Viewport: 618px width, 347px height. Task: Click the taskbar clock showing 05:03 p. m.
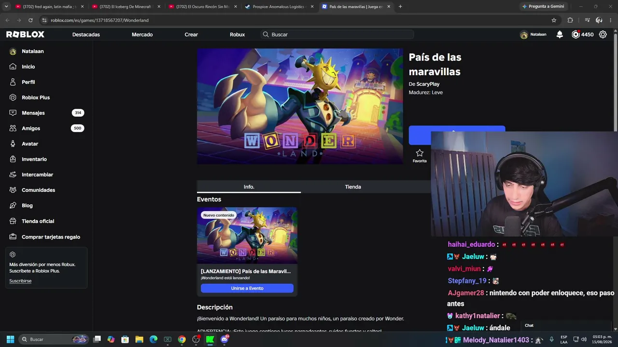(x=602, y=339)
